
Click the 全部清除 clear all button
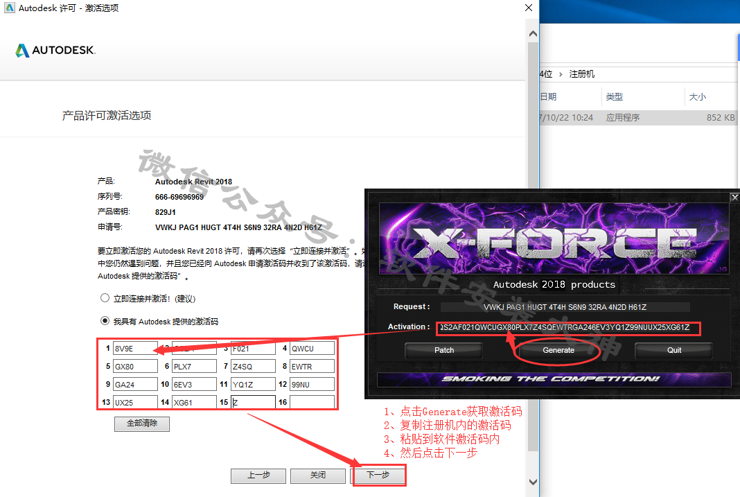[x=141, y=424]
